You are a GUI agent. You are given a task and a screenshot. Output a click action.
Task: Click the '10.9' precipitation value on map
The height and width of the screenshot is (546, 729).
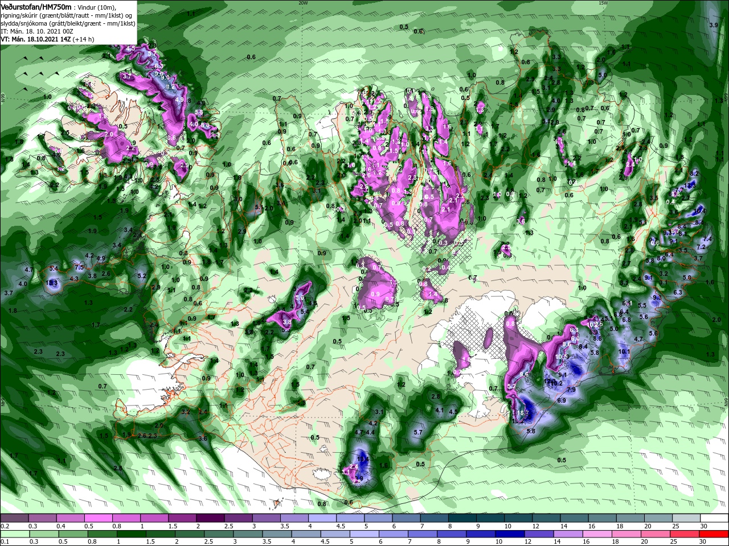click(x=562, y=357)
